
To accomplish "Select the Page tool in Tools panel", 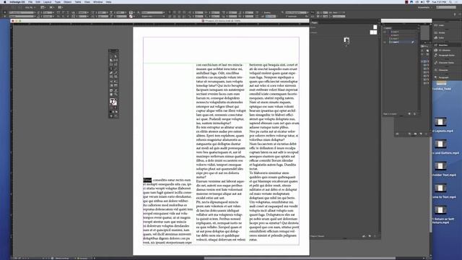I will [111, 60].
